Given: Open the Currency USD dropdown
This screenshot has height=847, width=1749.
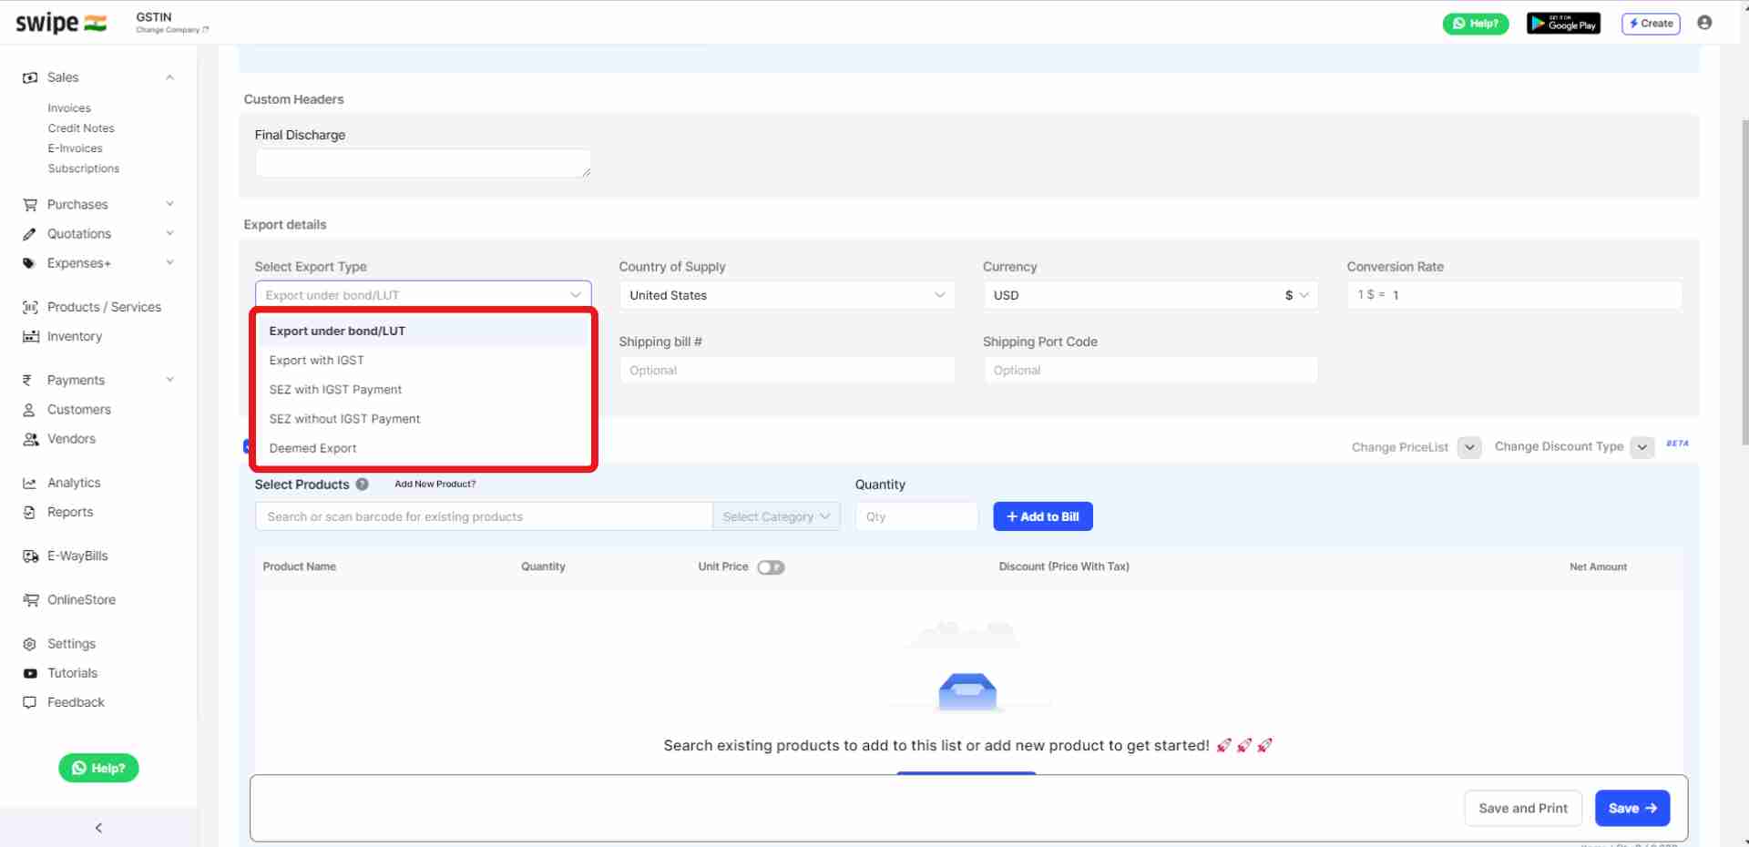Looking at the screenshot, I should [1151, 295].
